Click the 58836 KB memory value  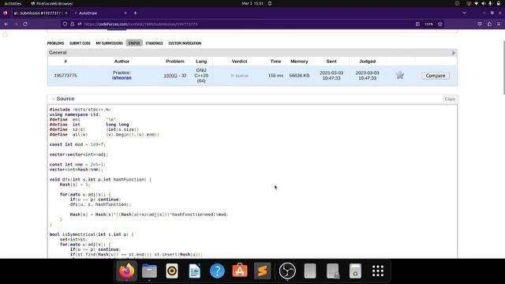pyautogui.click(x=299, y=76)
